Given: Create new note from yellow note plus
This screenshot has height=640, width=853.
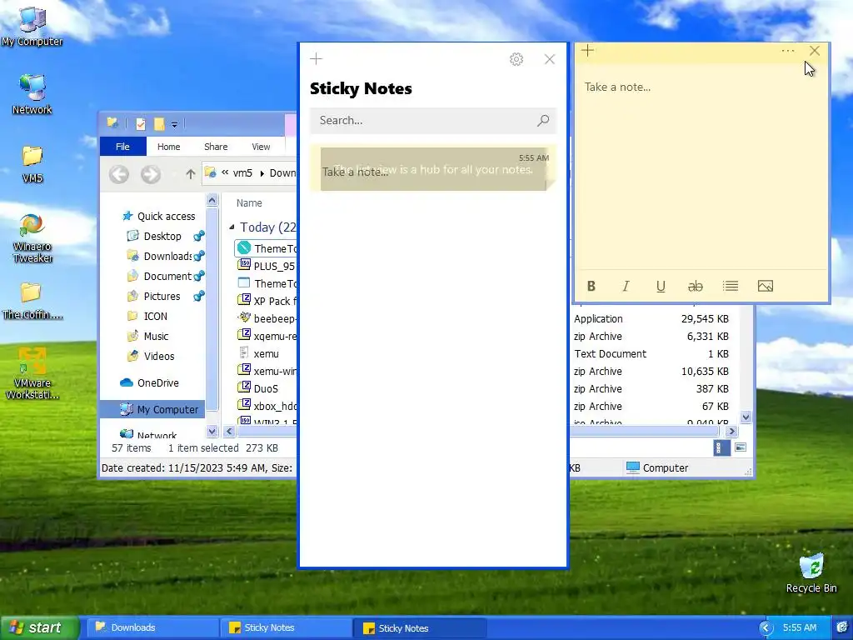Looking at the screenshot, I should pos(587,51).
